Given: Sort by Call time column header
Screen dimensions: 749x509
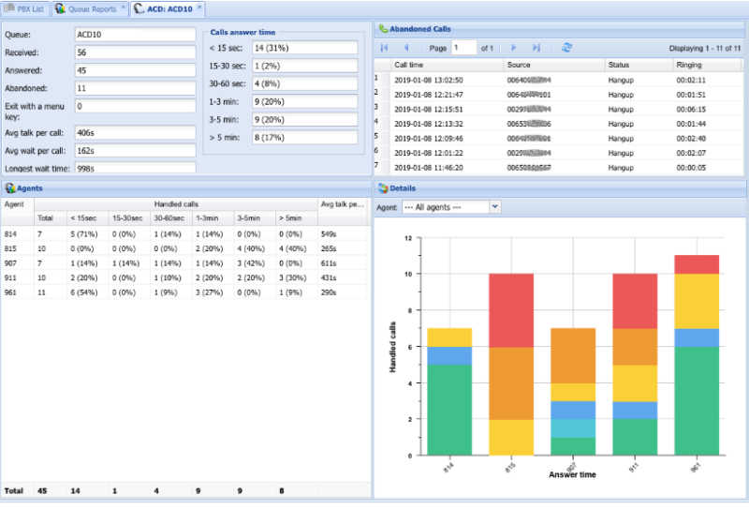Looking at the screenshot, I should pos(446,65).
